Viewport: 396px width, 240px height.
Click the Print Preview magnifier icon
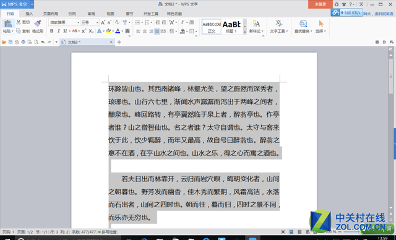tap(37, 42)
